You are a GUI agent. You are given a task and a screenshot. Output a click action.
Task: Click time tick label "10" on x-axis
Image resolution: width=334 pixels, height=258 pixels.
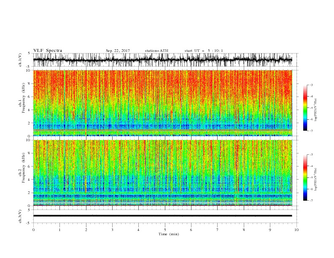[296, 230]
